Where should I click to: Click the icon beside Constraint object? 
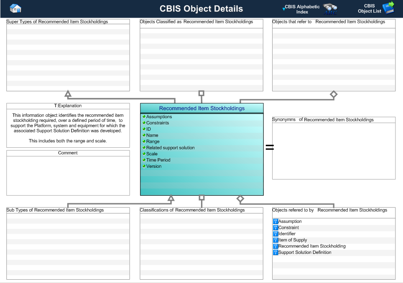[275, 227]
